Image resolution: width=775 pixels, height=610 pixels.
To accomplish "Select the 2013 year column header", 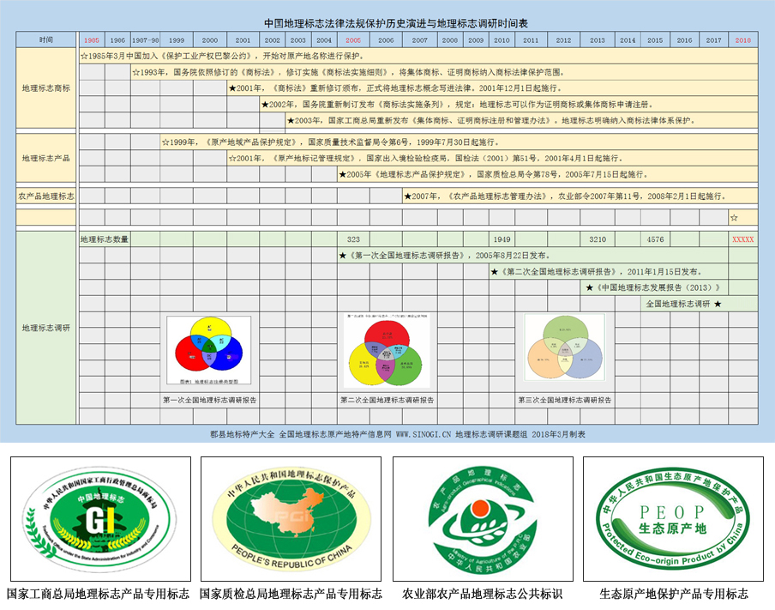I will point(597,40).
